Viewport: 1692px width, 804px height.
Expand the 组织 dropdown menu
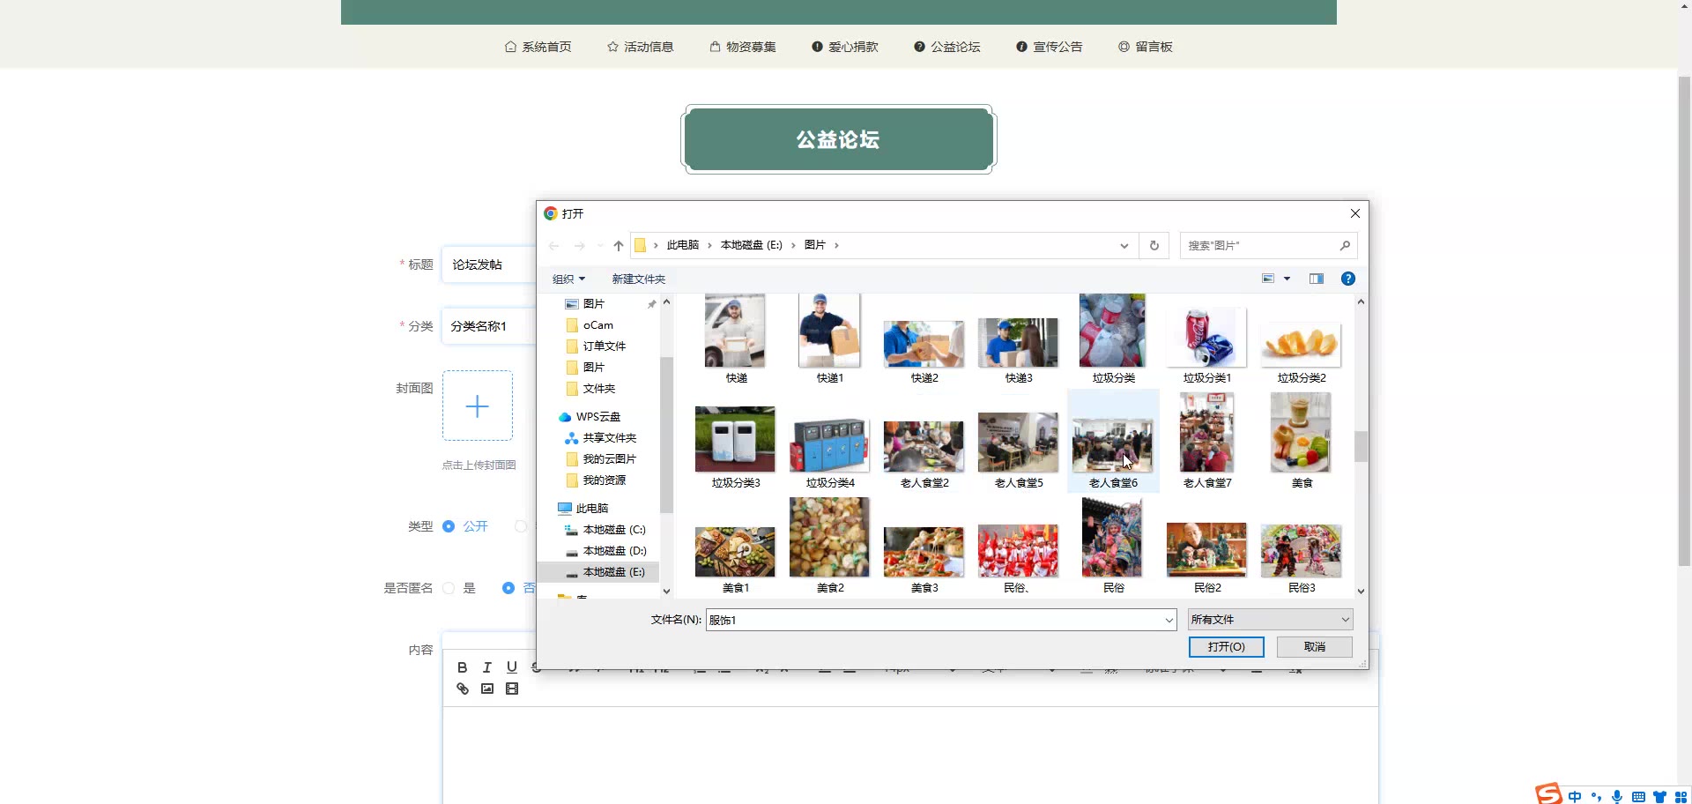tap(568, 279)
